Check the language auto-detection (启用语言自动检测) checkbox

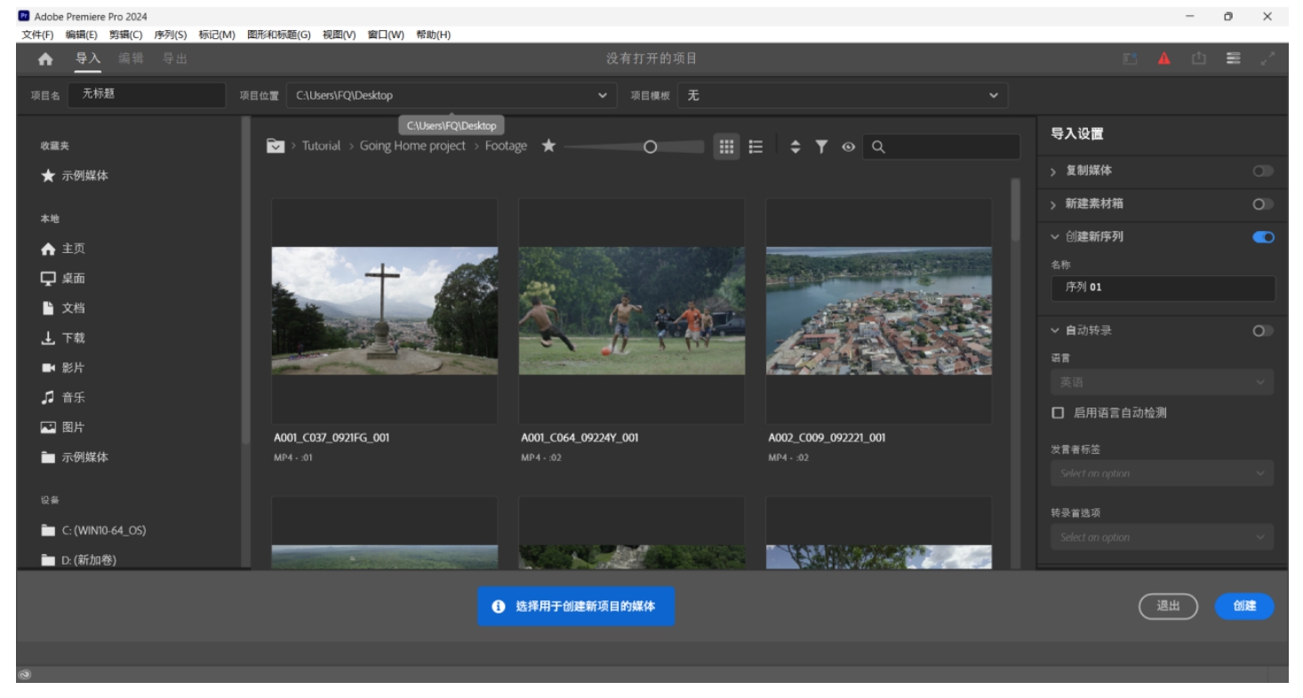click(x=1058, y=413)
